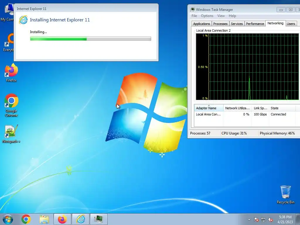This screenshot has height=225, width=300.
Task: Sort by Network Utilization column header
Action: pos(237,108)
